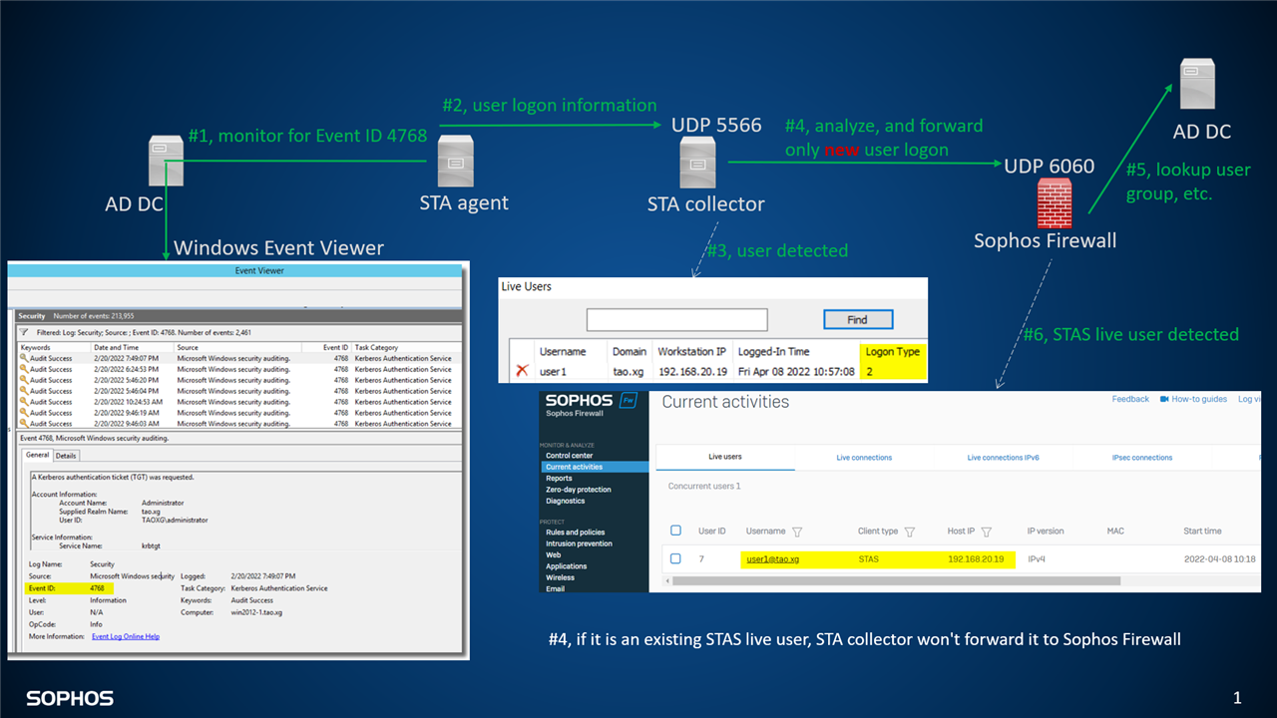The image size is (1277, 718).
Task: Click the Live Users search input field
Action: pyautogui.click(x=676, y=320)
